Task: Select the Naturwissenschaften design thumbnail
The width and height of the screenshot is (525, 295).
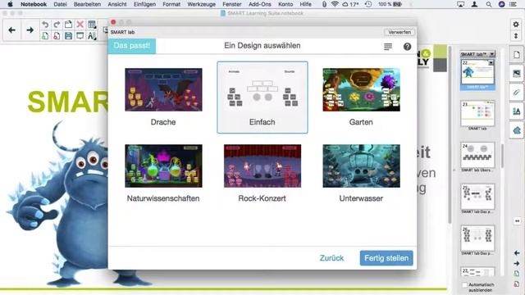Action: click(x=163, y=166)
